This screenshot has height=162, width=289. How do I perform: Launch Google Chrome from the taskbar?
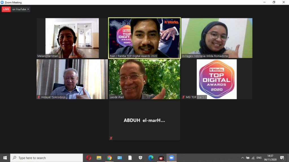point(109,158)
